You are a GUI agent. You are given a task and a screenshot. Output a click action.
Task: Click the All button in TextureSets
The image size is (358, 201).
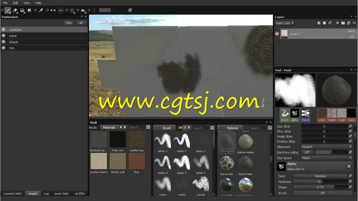point(81,23)
